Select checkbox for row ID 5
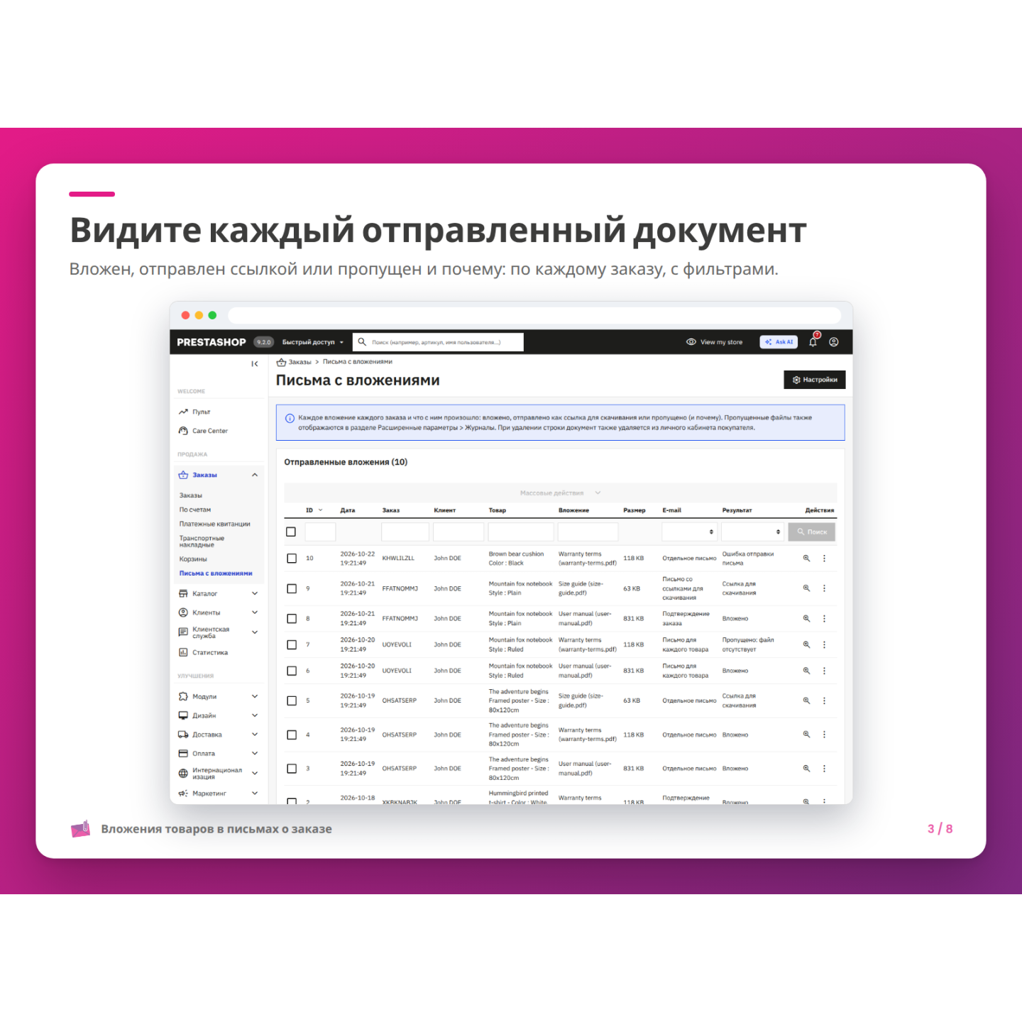Screen dimensions: 1022x1022 [292, 700]
